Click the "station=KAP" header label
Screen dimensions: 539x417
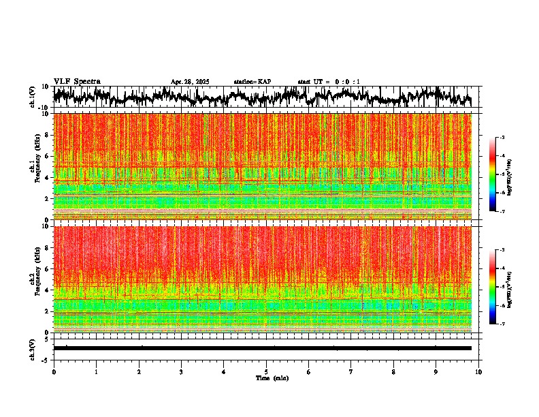pos(252,82)
